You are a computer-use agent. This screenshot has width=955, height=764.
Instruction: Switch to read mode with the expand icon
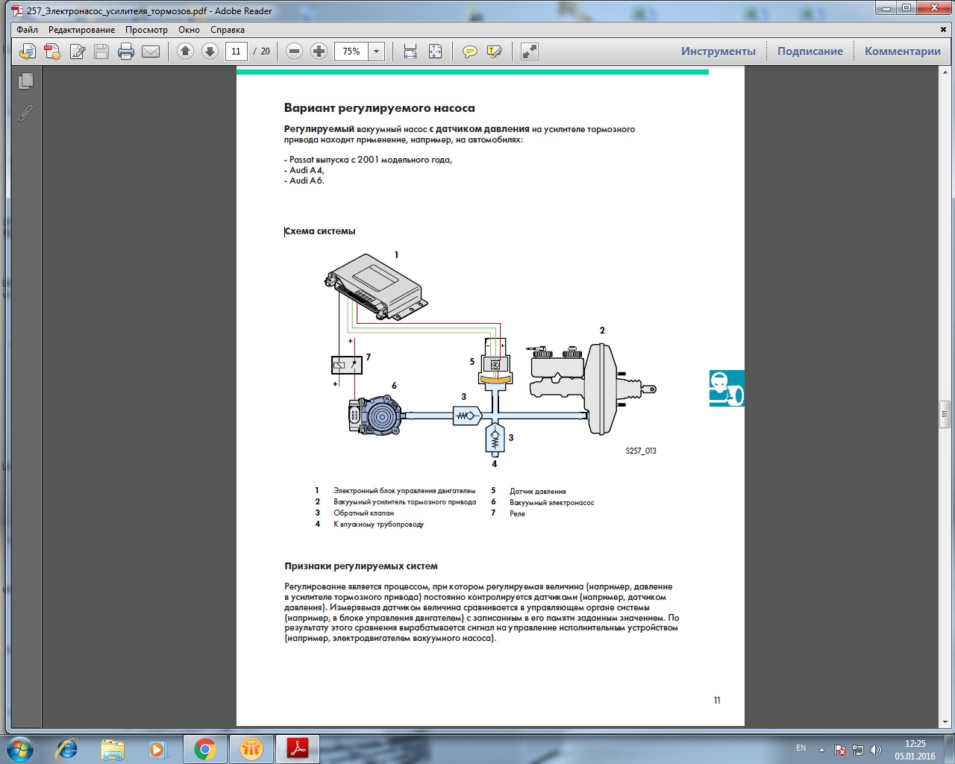coord(529,51)
